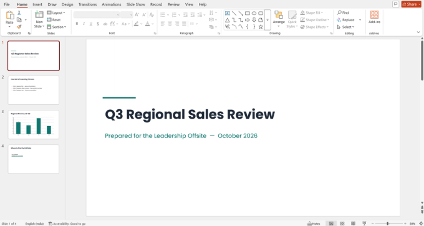The image size is (424, 226).
Task: Pick the Down Arrow block shape
Action: (x=254, y=20)
